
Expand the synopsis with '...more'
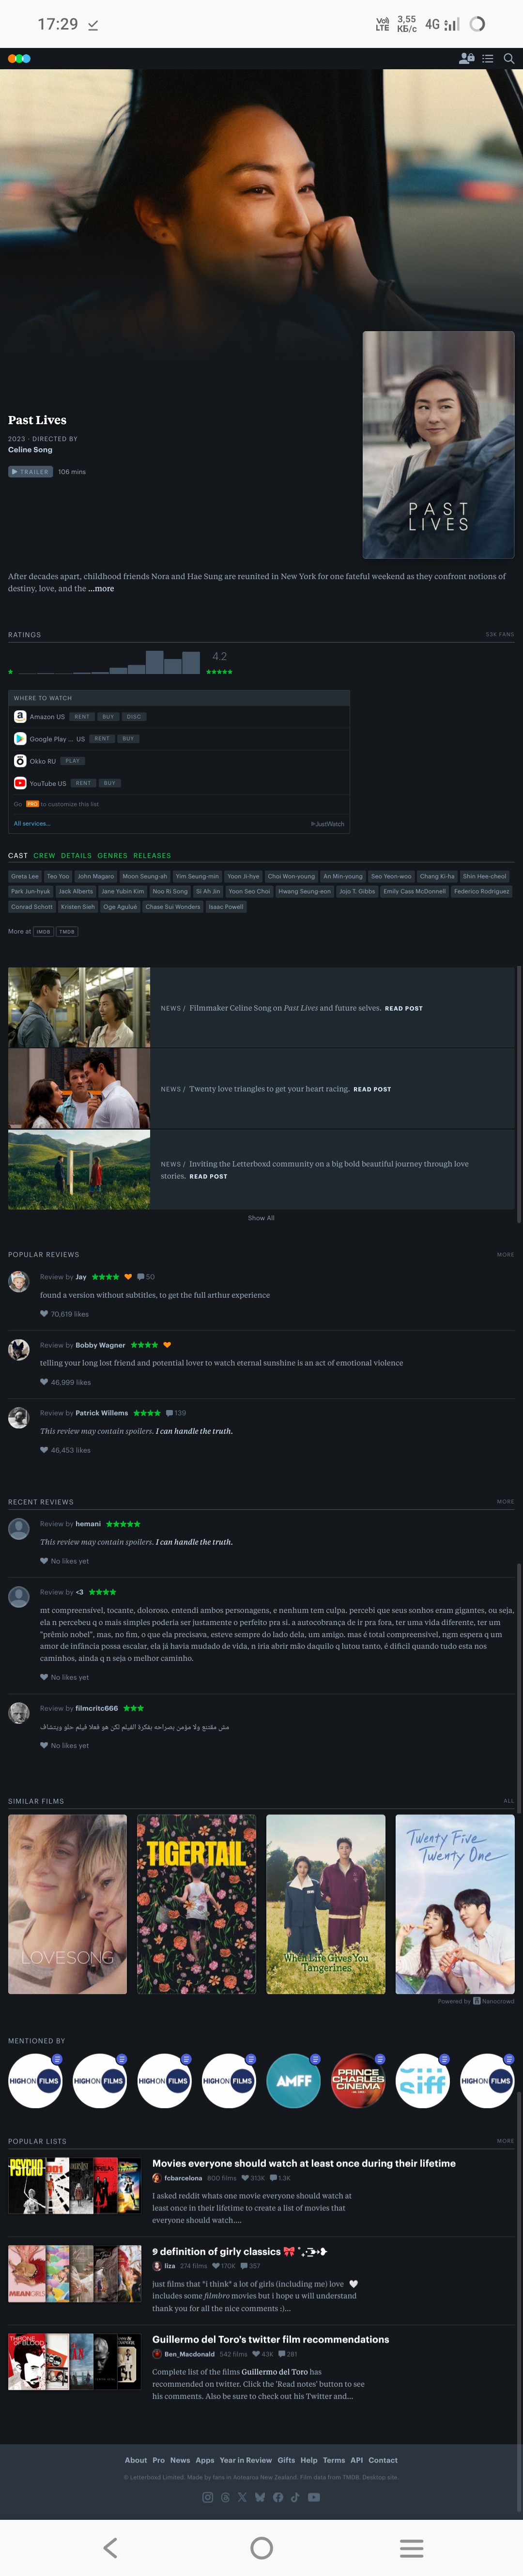pyautogui.click(x=101, y=589)
